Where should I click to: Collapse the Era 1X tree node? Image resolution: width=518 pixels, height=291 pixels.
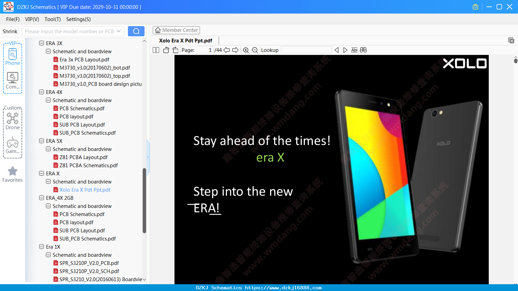pyautogui.click(x=41, y=247)
